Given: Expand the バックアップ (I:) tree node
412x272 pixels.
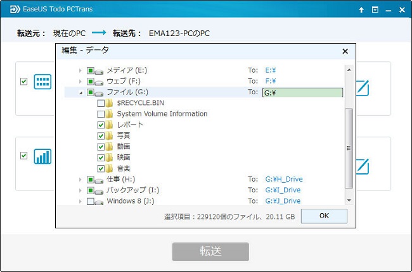Looking at the screenshot, I should pyautogui.click(x=80, y=190).
